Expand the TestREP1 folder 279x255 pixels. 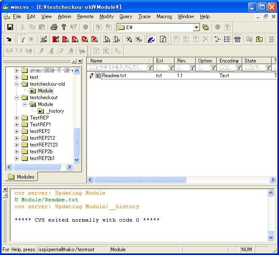[x=16, y=125]
